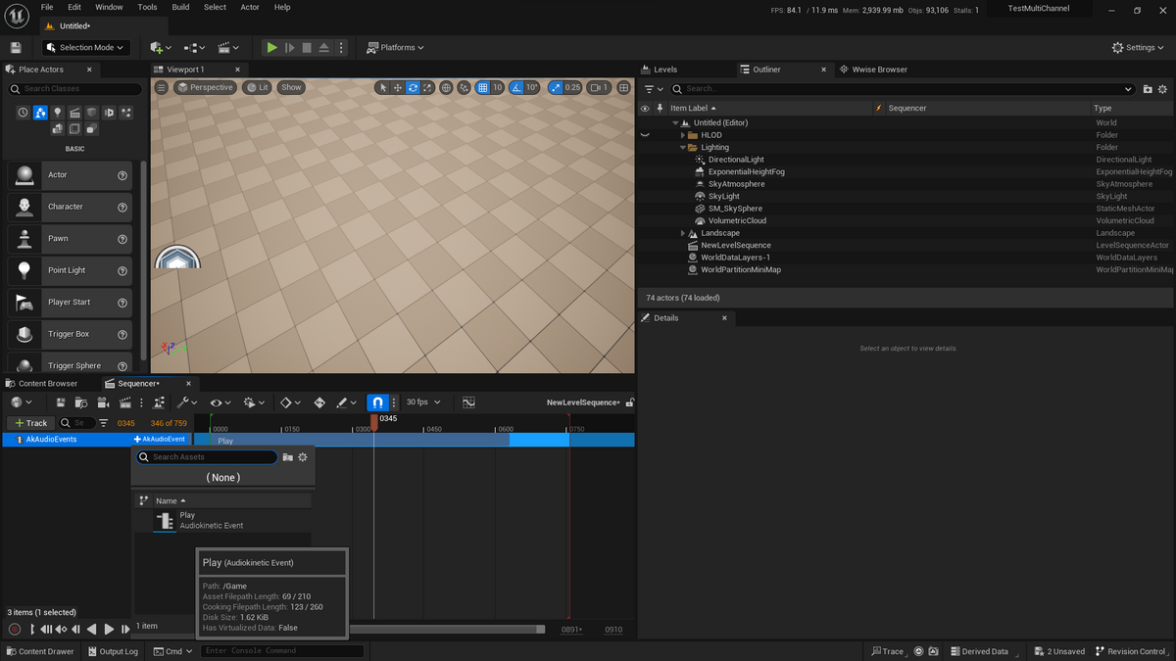The image size is (1176, 661).
Task: Toggle sequencer snapping magnet button
Action: [378, 402]
